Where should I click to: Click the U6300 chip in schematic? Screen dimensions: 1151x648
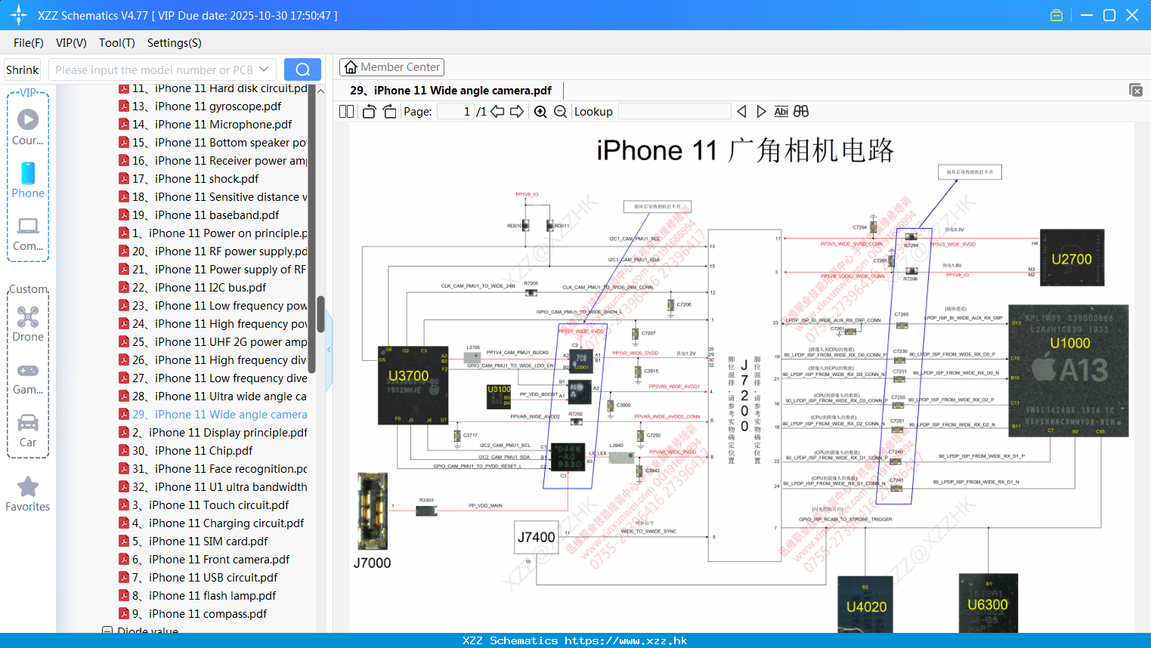(988, 603)
